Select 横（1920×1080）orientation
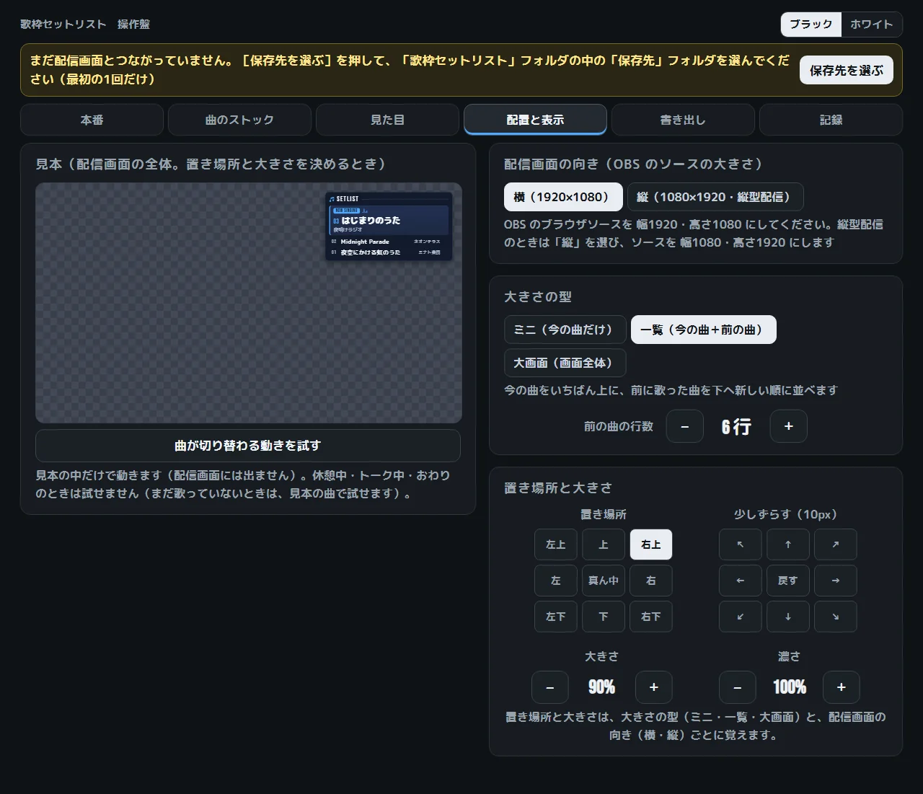This screenshot has height=794, width=923. [x=563, y=197]
